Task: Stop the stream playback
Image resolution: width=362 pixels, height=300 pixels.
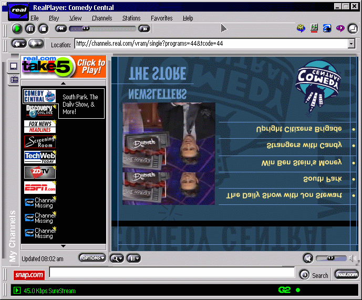Action: [44, 29]
